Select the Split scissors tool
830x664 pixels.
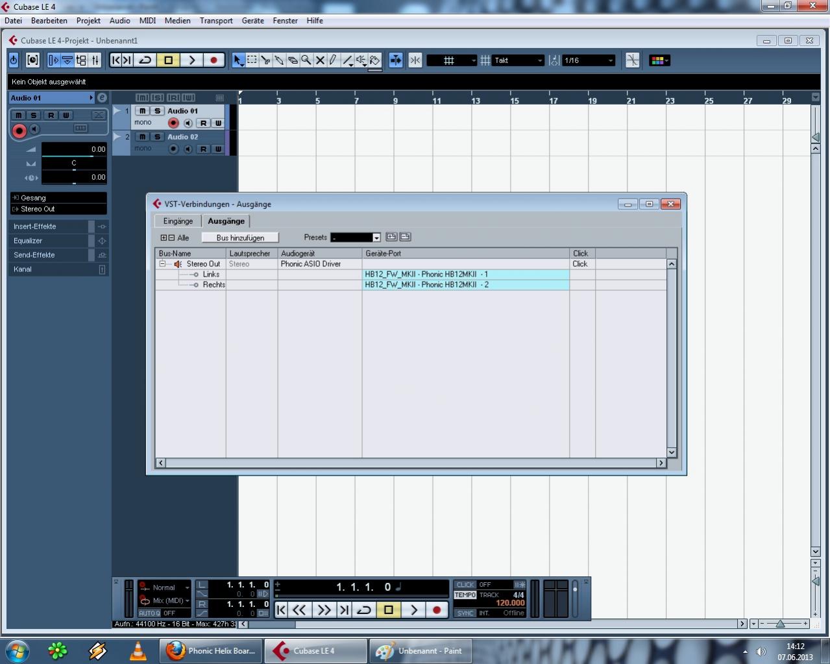[x=265, y=60]
